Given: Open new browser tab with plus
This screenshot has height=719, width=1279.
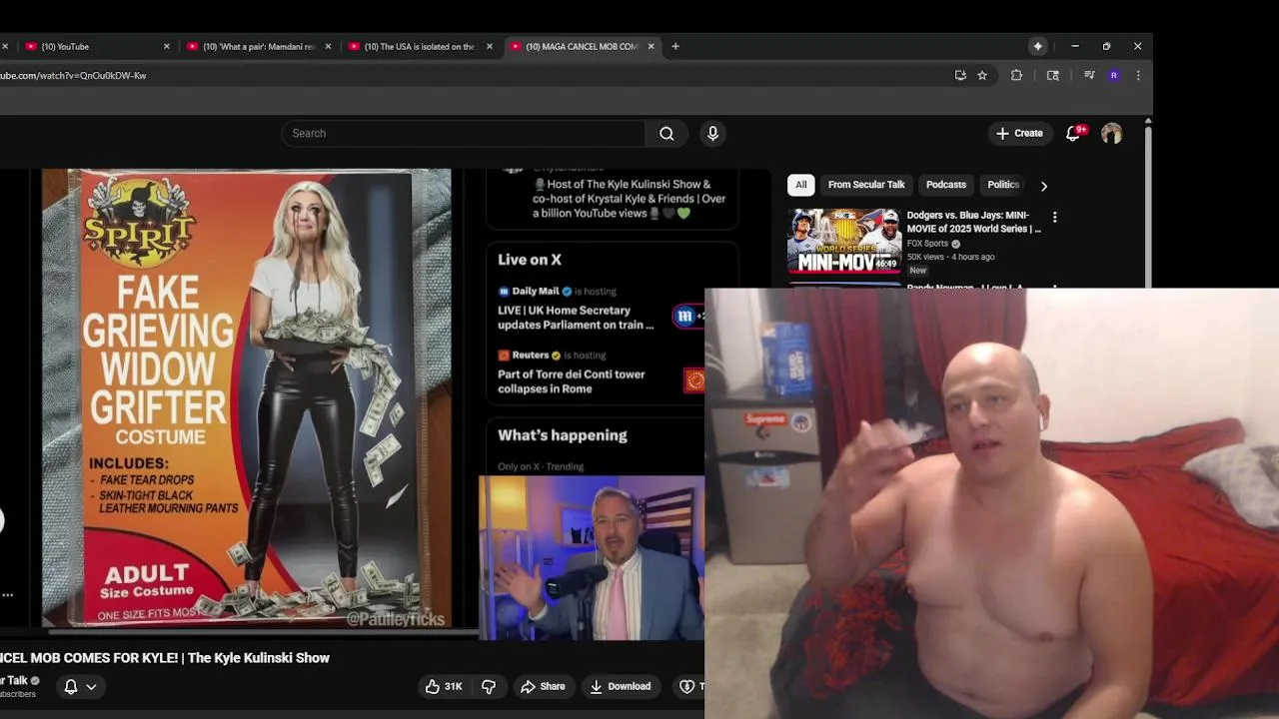Looking at the screenshot, I should (x=675, y=46).
